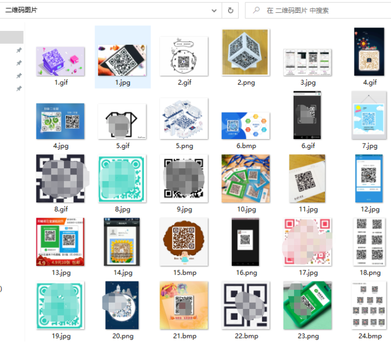Open the address bar history dropdown

(214, 11)
